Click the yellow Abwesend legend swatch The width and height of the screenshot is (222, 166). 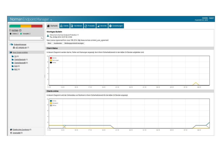pos(51,103)
